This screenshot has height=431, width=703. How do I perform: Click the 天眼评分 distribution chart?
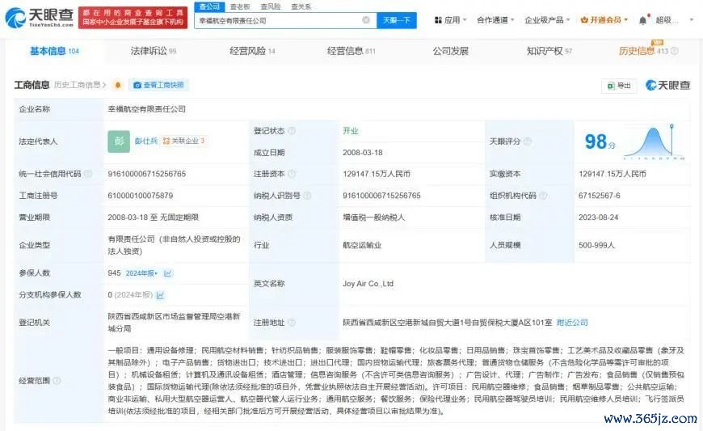pos(655,142)
